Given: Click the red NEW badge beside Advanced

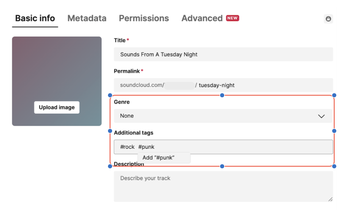Looking at the screenshot, I should [232, 18].
